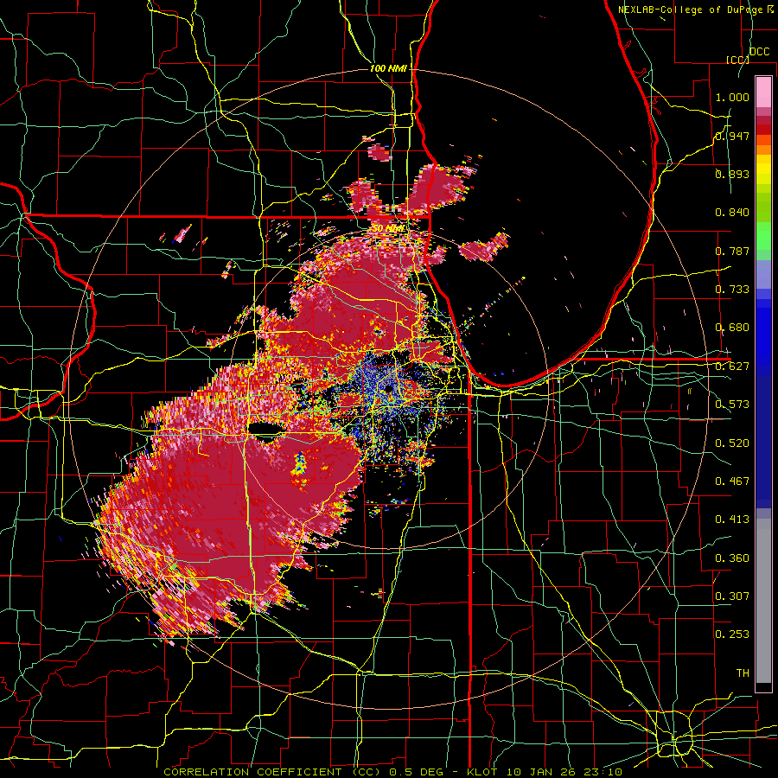Click the 0.5 DEG elevation text in the caption
Viewport: 778px width, 778px height.
click(416, 772)
